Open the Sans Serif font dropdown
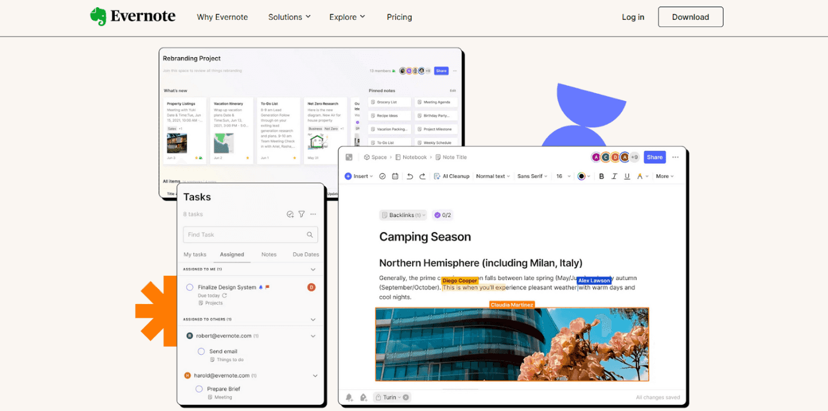This screenshot has height=411, width=828. (x=531, y=175)
